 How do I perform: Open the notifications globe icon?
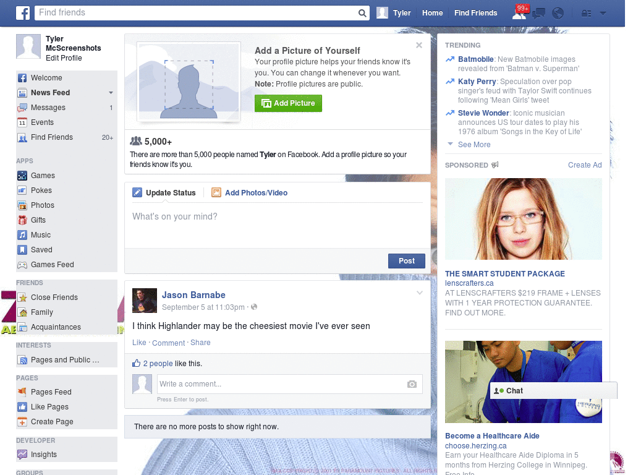[x=558, y=14]
